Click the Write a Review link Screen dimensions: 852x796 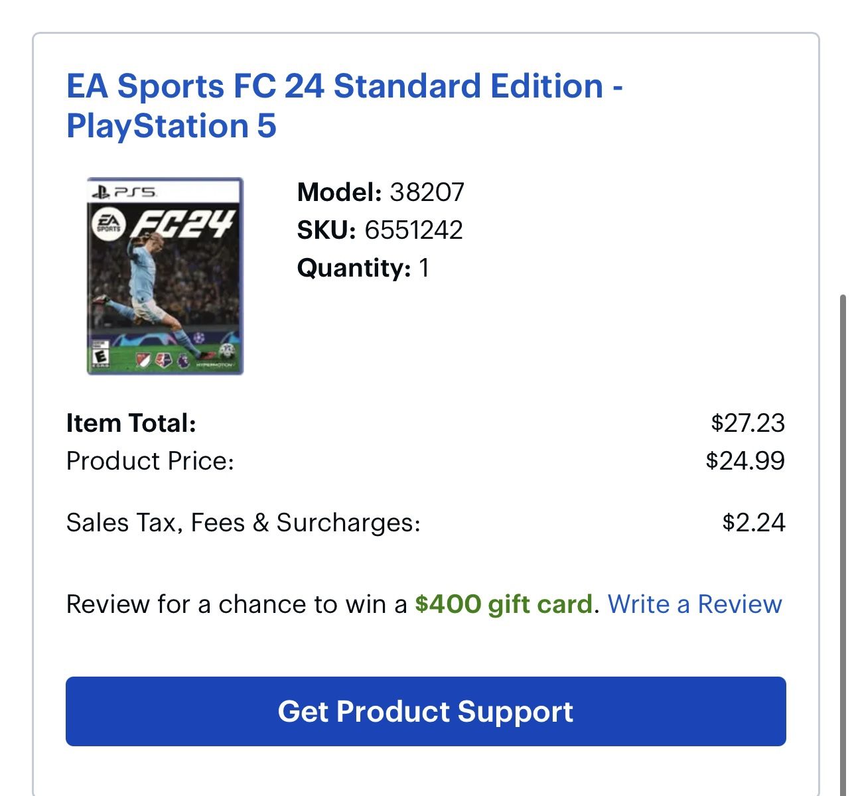696,604
